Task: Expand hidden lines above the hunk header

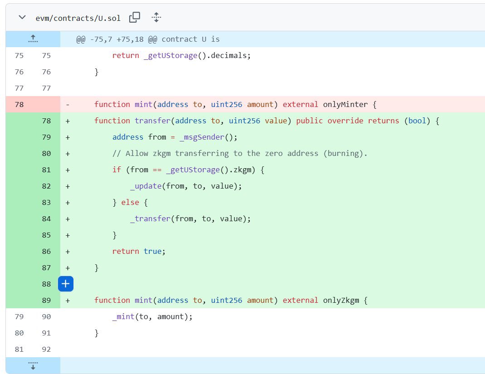Action: pos(33,39)
